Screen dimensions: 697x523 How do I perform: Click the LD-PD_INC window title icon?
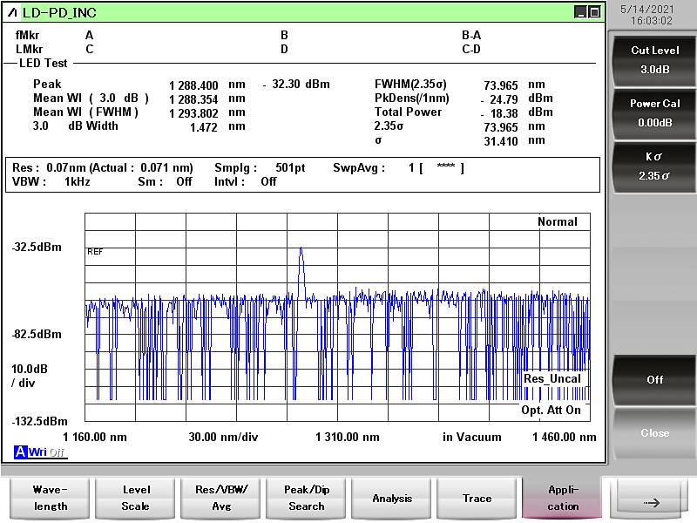(x=13, y=12)
